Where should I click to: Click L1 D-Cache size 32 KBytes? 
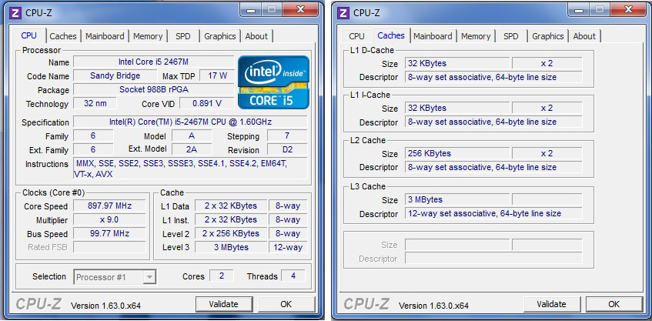click(x=457, y=63)
